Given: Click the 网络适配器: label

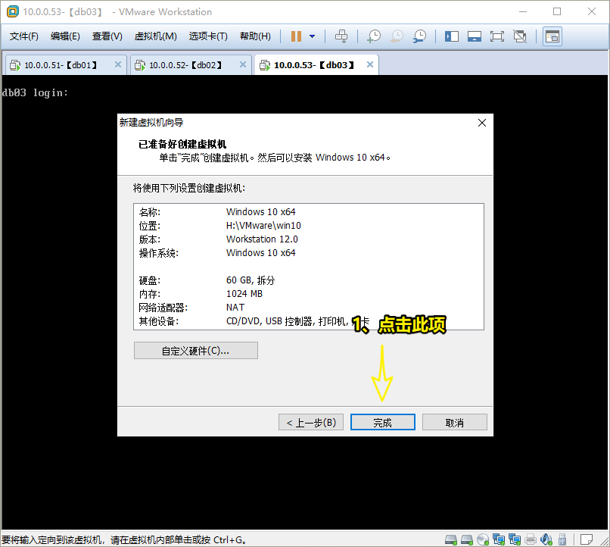Looking at the screenshot, I should 163,308.
